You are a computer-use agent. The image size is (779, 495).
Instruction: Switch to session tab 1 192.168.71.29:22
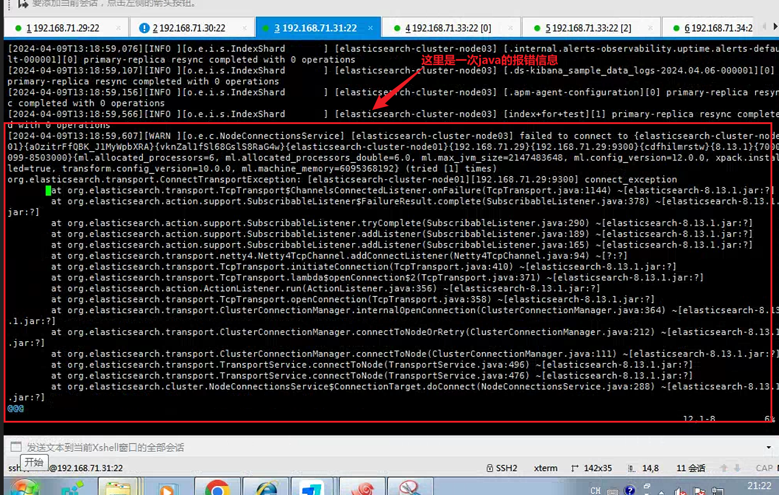(66, 28)
